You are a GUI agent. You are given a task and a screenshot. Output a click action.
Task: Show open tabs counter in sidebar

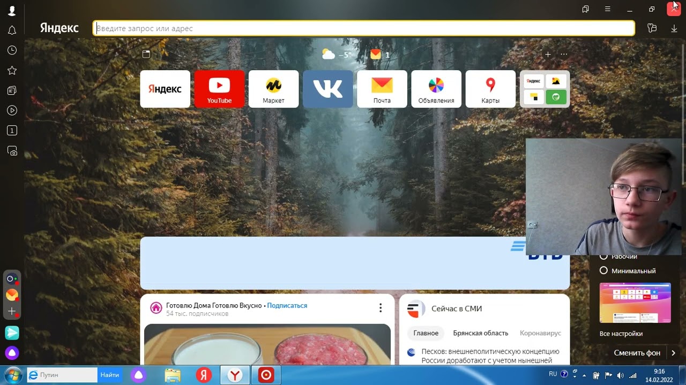pos(12,130)
